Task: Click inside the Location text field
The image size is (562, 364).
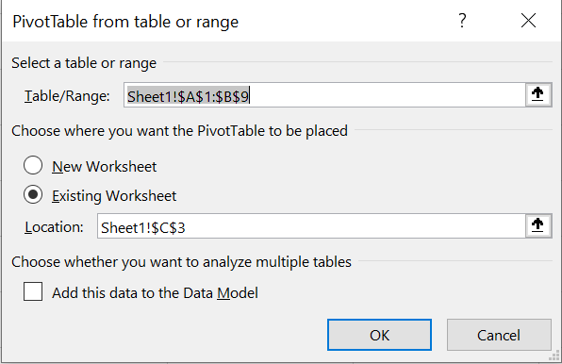Action: pos(311,226)
